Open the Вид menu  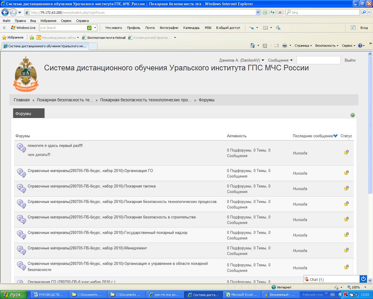point(33,21)
